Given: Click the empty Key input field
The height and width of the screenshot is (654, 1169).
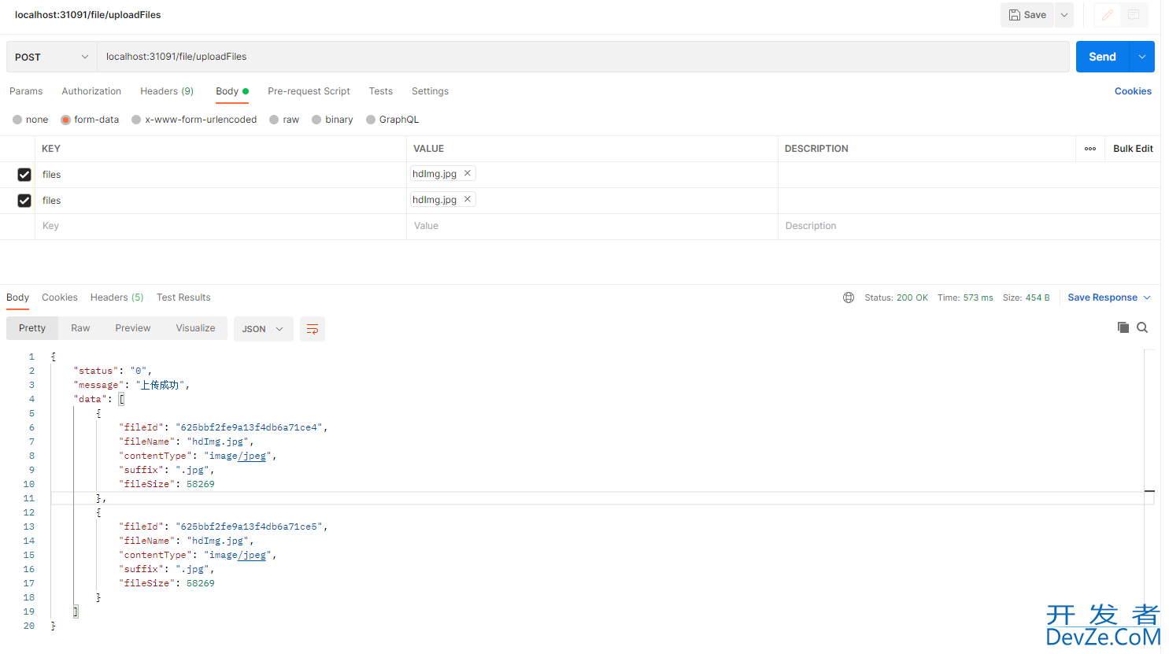Looking at the screenshot, I should coord(220,226).
